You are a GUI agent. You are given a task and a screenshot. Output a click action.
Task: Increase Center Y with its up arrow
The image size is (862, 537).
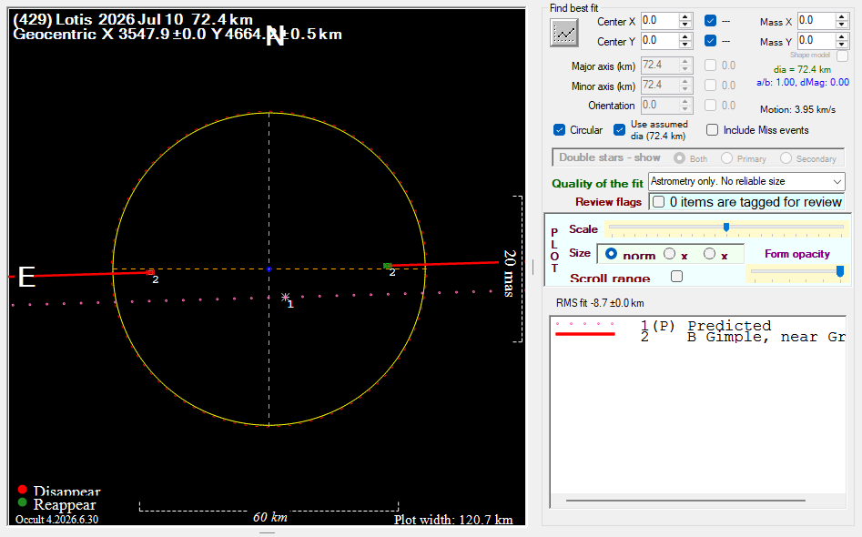tap(685, 36)
